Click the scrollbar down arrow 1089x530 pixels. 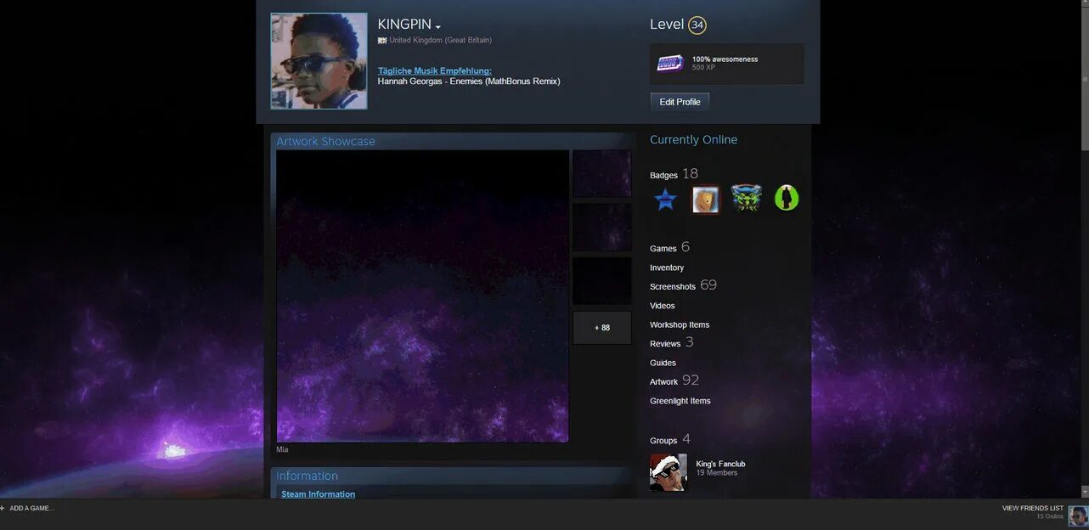tap(1084, 492)
